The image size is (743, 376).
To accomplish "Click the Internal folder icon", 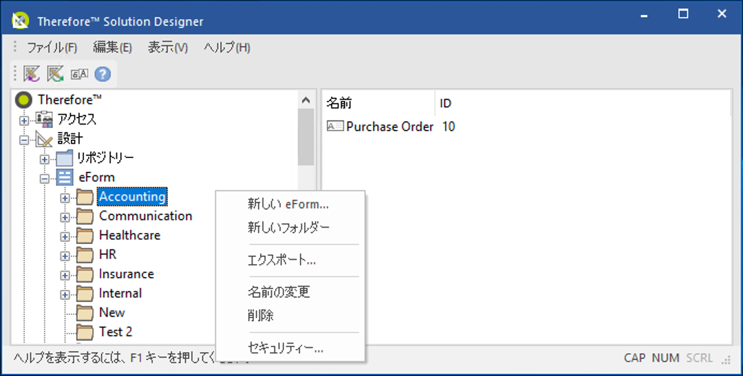I will tap(85, 294).
